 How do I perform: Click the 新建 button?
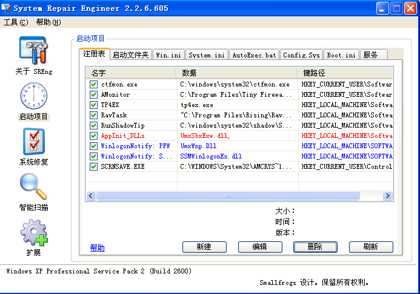pos(204,247)
